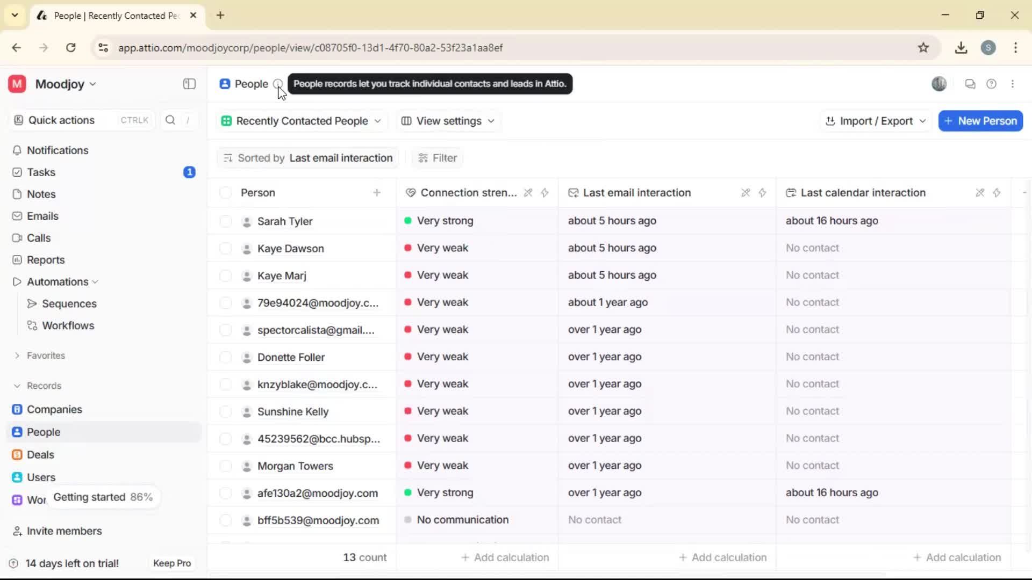This screenshot has width=1032, height=580.
Task: Open the Sorted by Last email interaction control
Action: [x=307, y=157]
